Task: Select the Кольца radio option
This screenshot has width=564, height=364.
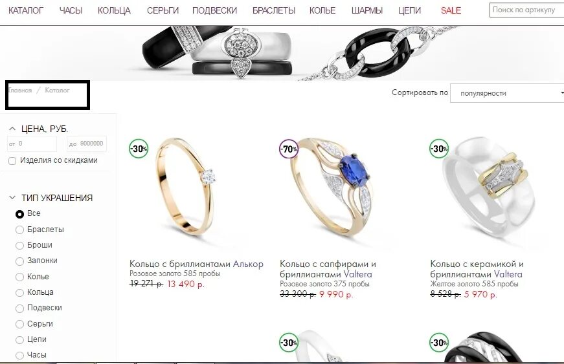Action: tap(19, 293)
